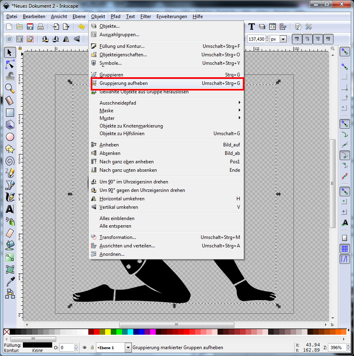Select the Ellipse circle tool
354x356 pixels.
pyautogui.click(x=10, y=137)
